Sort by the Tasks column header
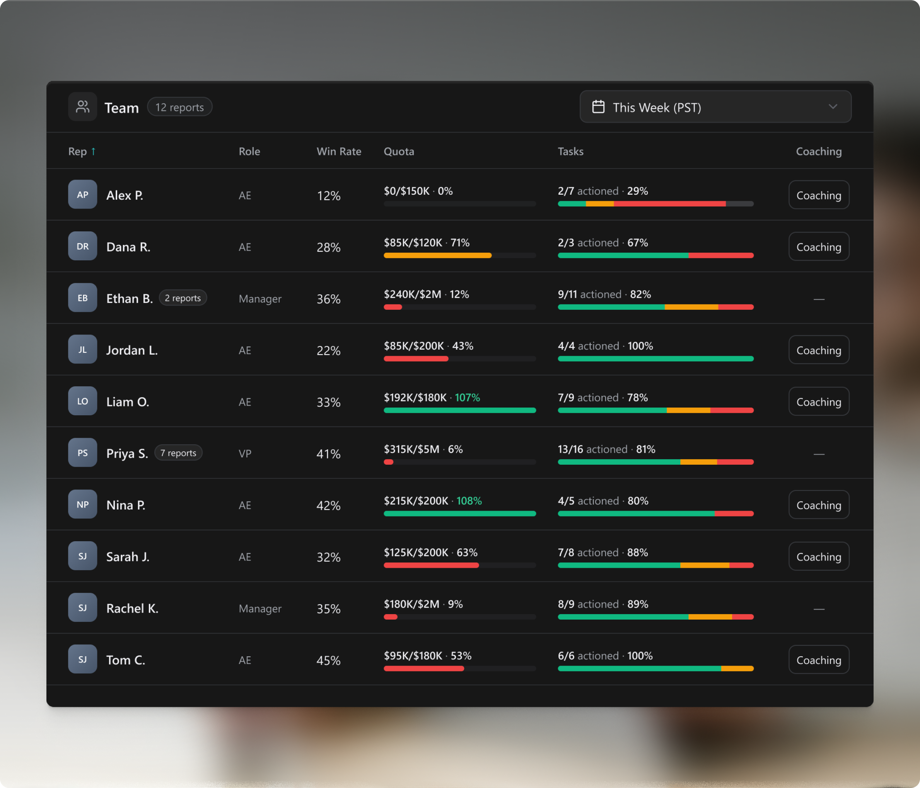 point(570,151)
